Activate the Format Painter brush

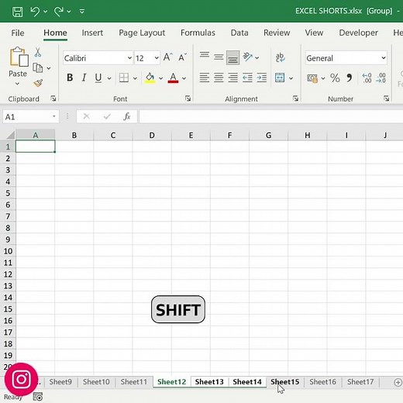point(38,83)
